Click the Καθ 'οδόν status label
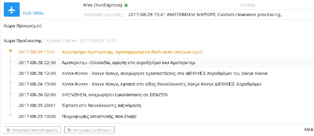The image size is (314, 136). 33,13
